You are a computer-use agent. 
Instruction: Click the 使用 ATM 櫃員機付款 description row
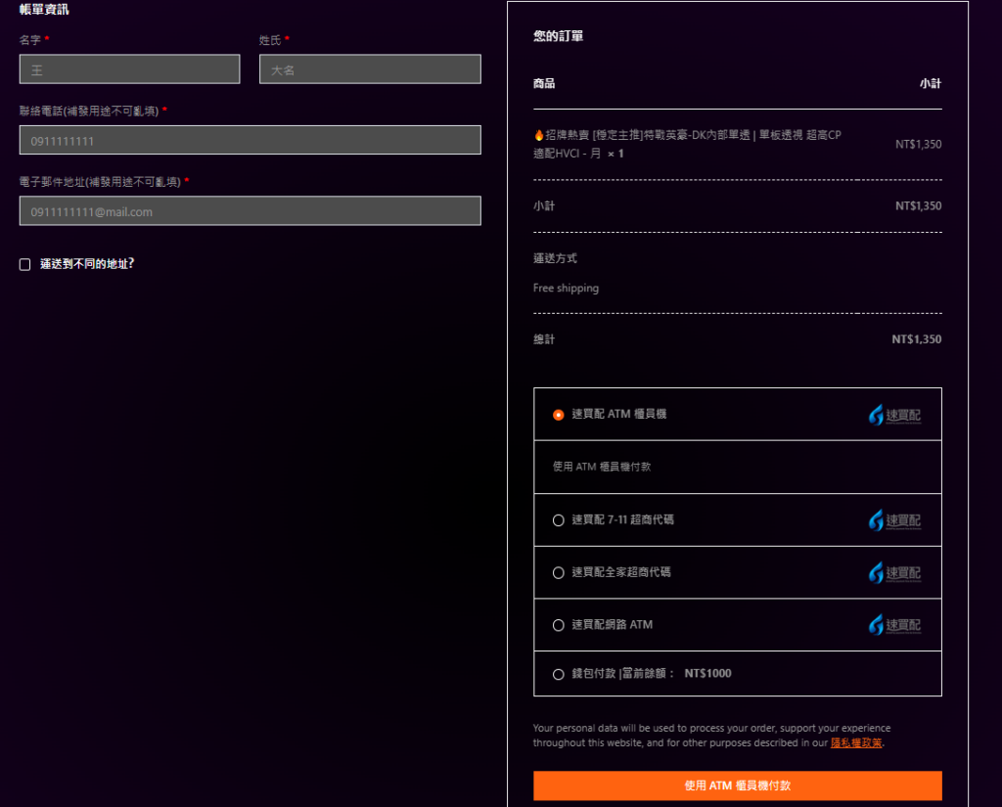click(738, 467)
